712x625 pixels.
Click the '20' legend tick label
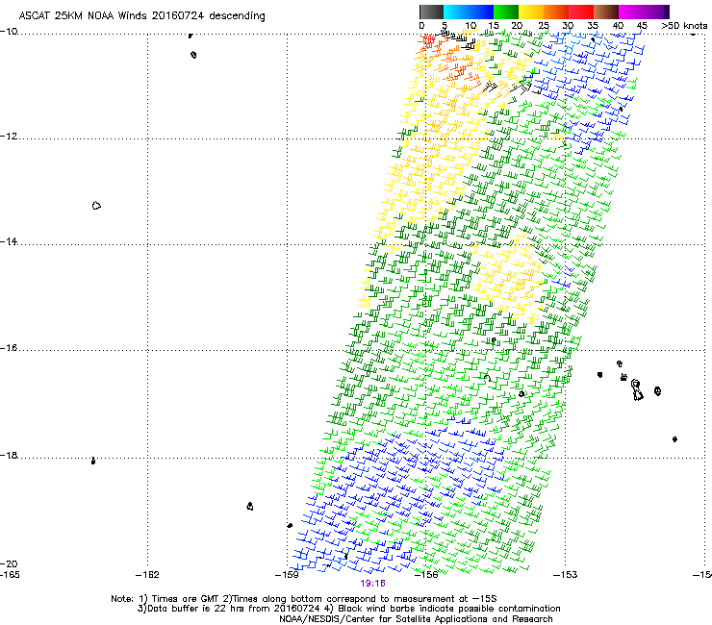click(x=518, y=26)
